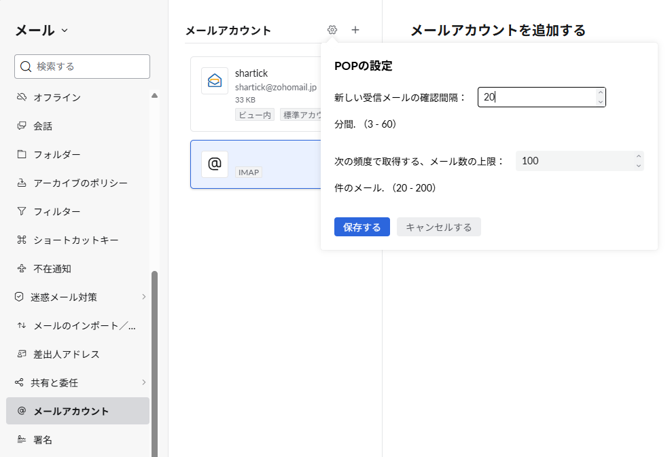Expand 迷惑メール対策 submenu chevron
The width and height of the screenshot is (670, 457).
click(x=143, y=297)
